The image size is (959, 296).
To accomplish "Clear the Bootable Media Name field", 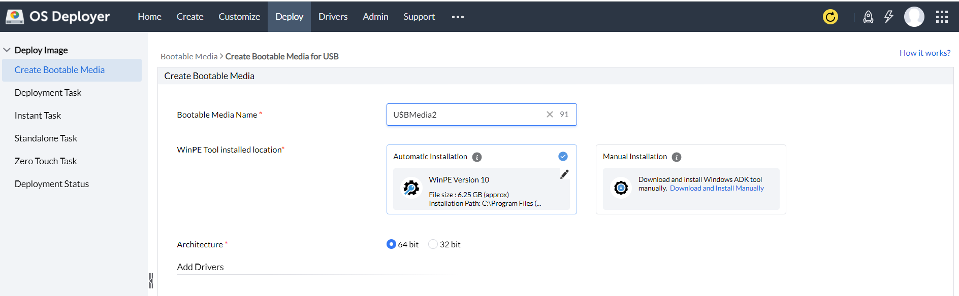I will [550, 115].
